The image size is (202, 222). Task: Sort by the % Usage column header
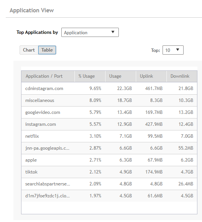click(x=90, y=76)
